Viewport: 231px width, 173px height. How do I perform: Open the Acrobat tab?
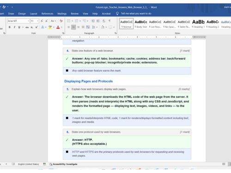[106, 14]
